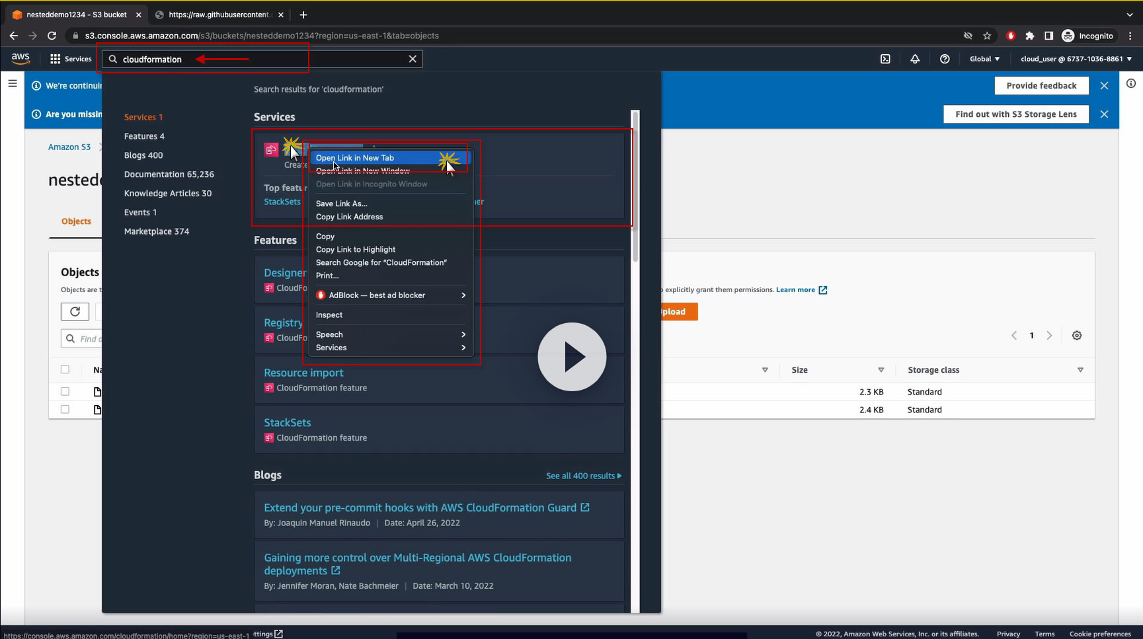Viewport: 1143px width, 639px height.
Task: Expand the AdBlock context submenu
Action: tap(391, 295)
